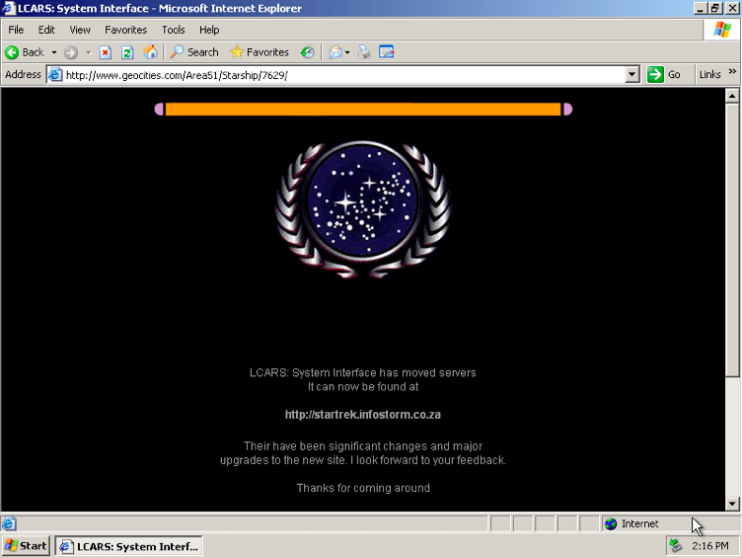Screen dimensions: 742x558
Task: Expand the address bar dropdown
Action: click(631, 75)
